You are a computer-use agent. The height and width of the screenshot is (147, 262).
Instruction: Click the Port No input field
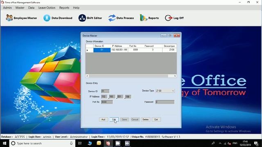tap(107, 102)
